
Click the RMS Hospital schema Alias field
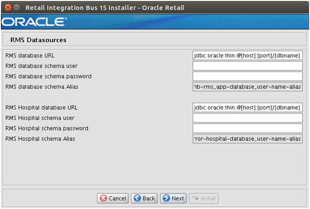(x=248, y=139)
